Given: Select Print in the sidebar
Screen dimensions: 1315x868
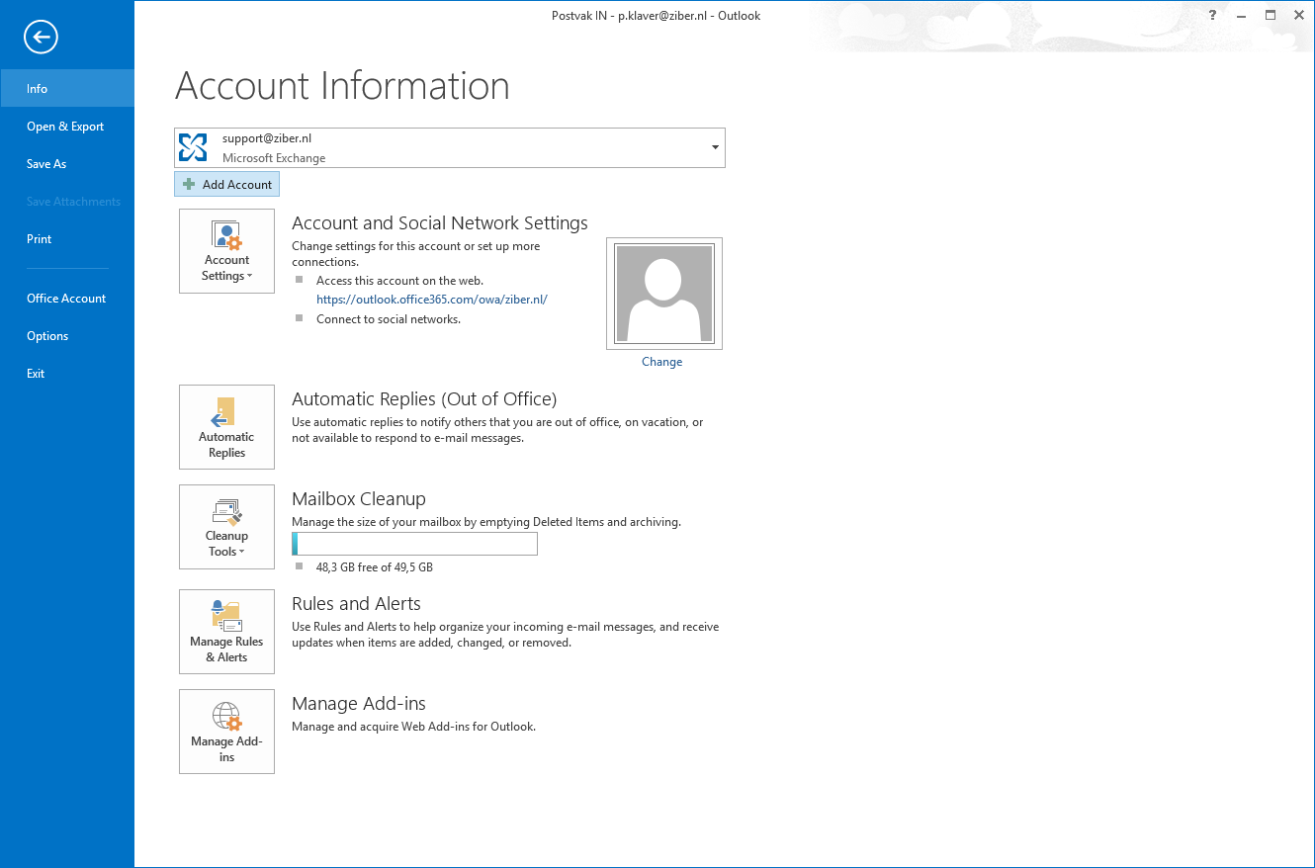Looking at the screenshot, I should pos(67,238).
